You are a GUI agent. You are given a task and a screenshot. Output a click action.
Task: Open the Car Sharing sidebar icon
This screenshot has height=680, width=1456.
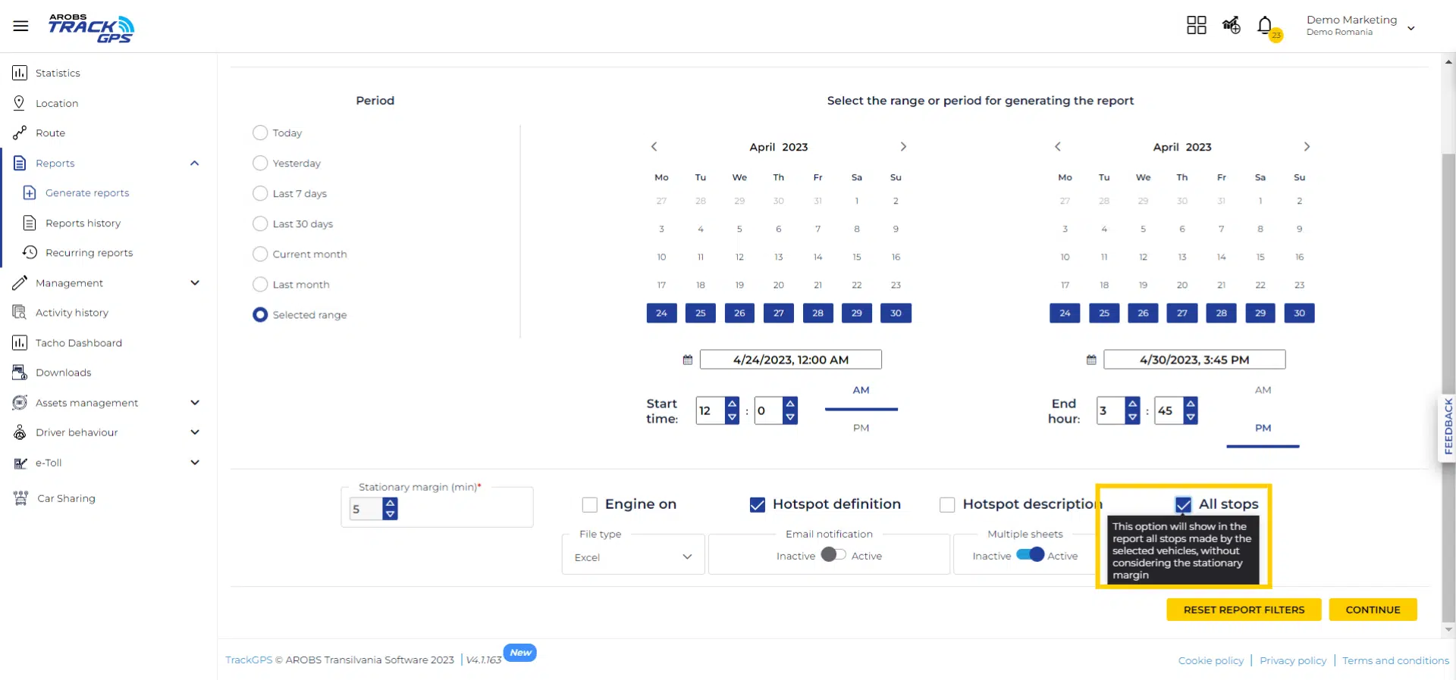[x=20, y=498]
